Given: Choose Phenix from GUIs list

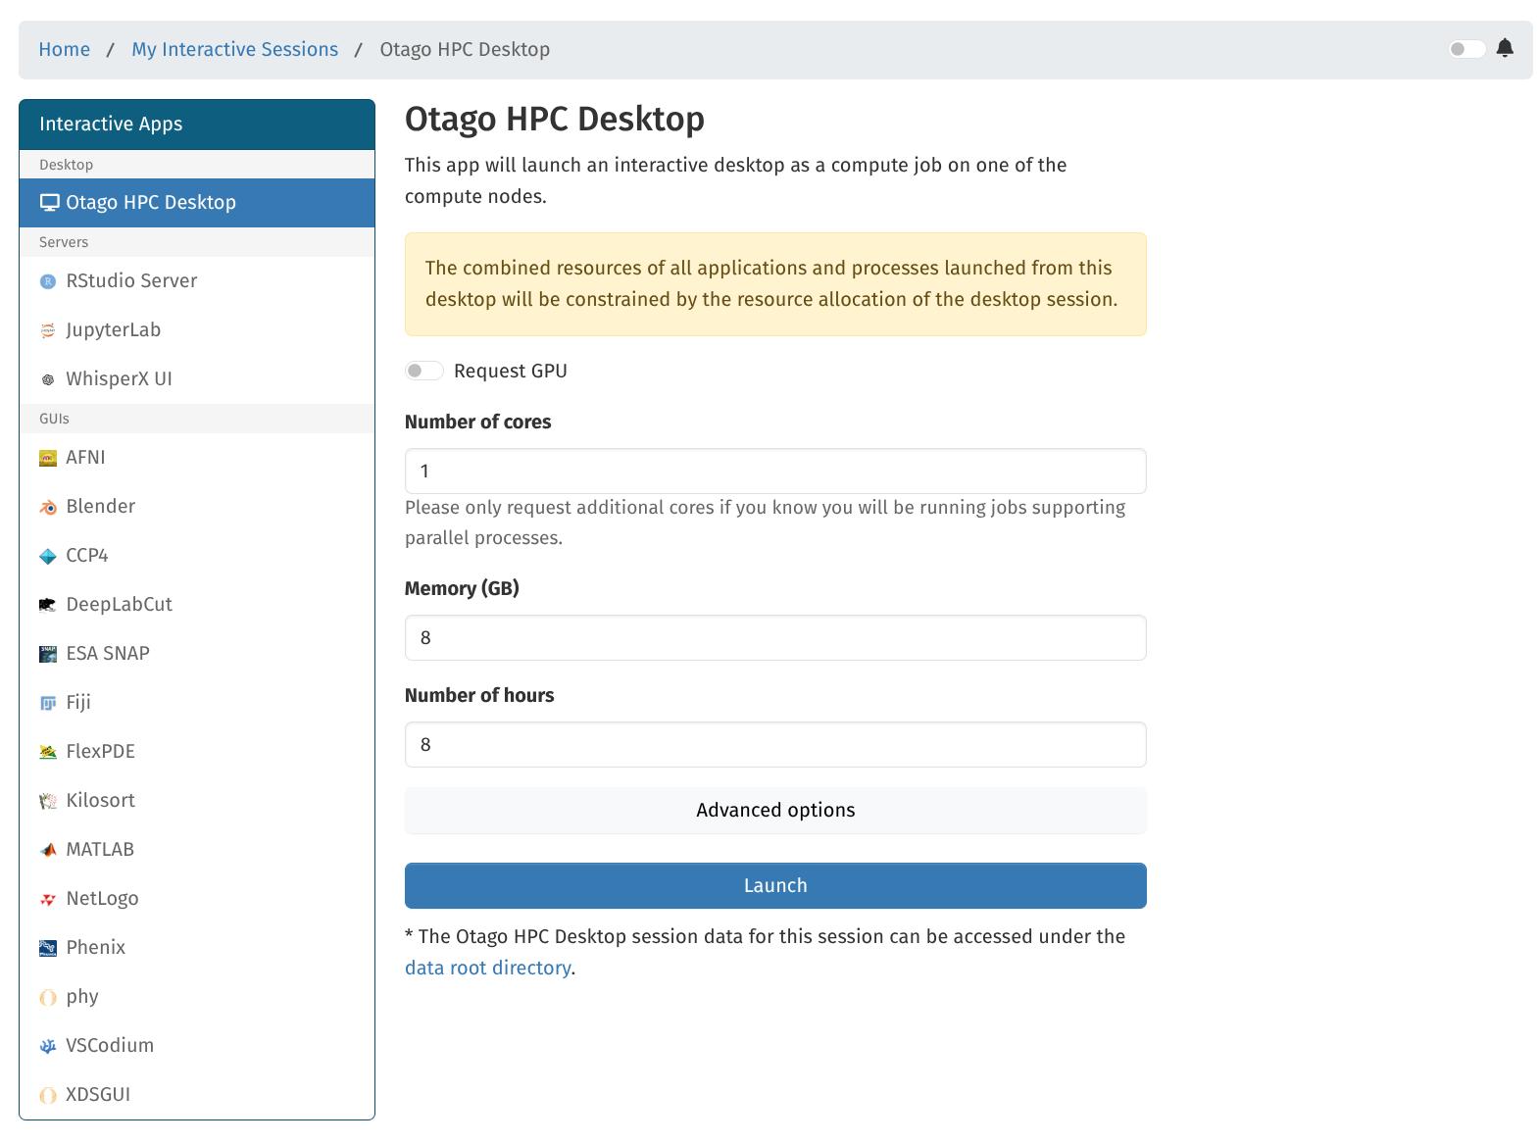Looking at the screenshot, I should [197, 948].
